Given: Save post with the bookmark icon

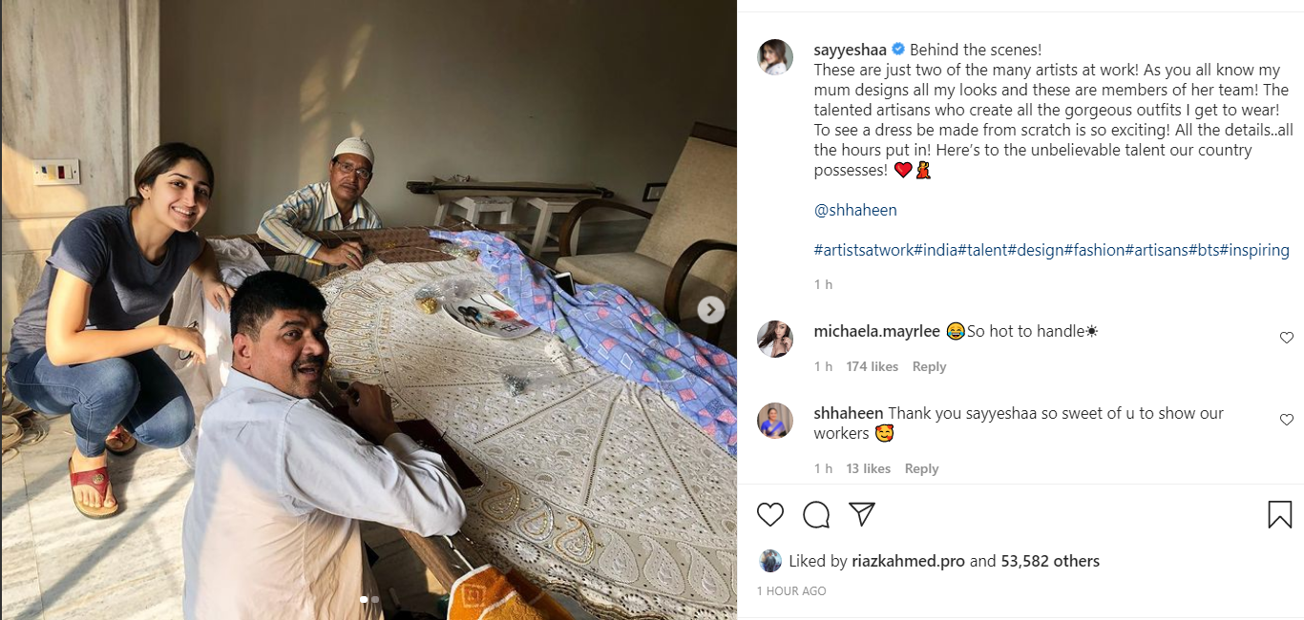Looking at the screenshot, I should click(x=1279, y=515).
